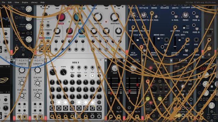Click the ACCENT DECAY slider handle
Image resolution: width=218 pixels, height=122 pixels.
tap(175, 46)
